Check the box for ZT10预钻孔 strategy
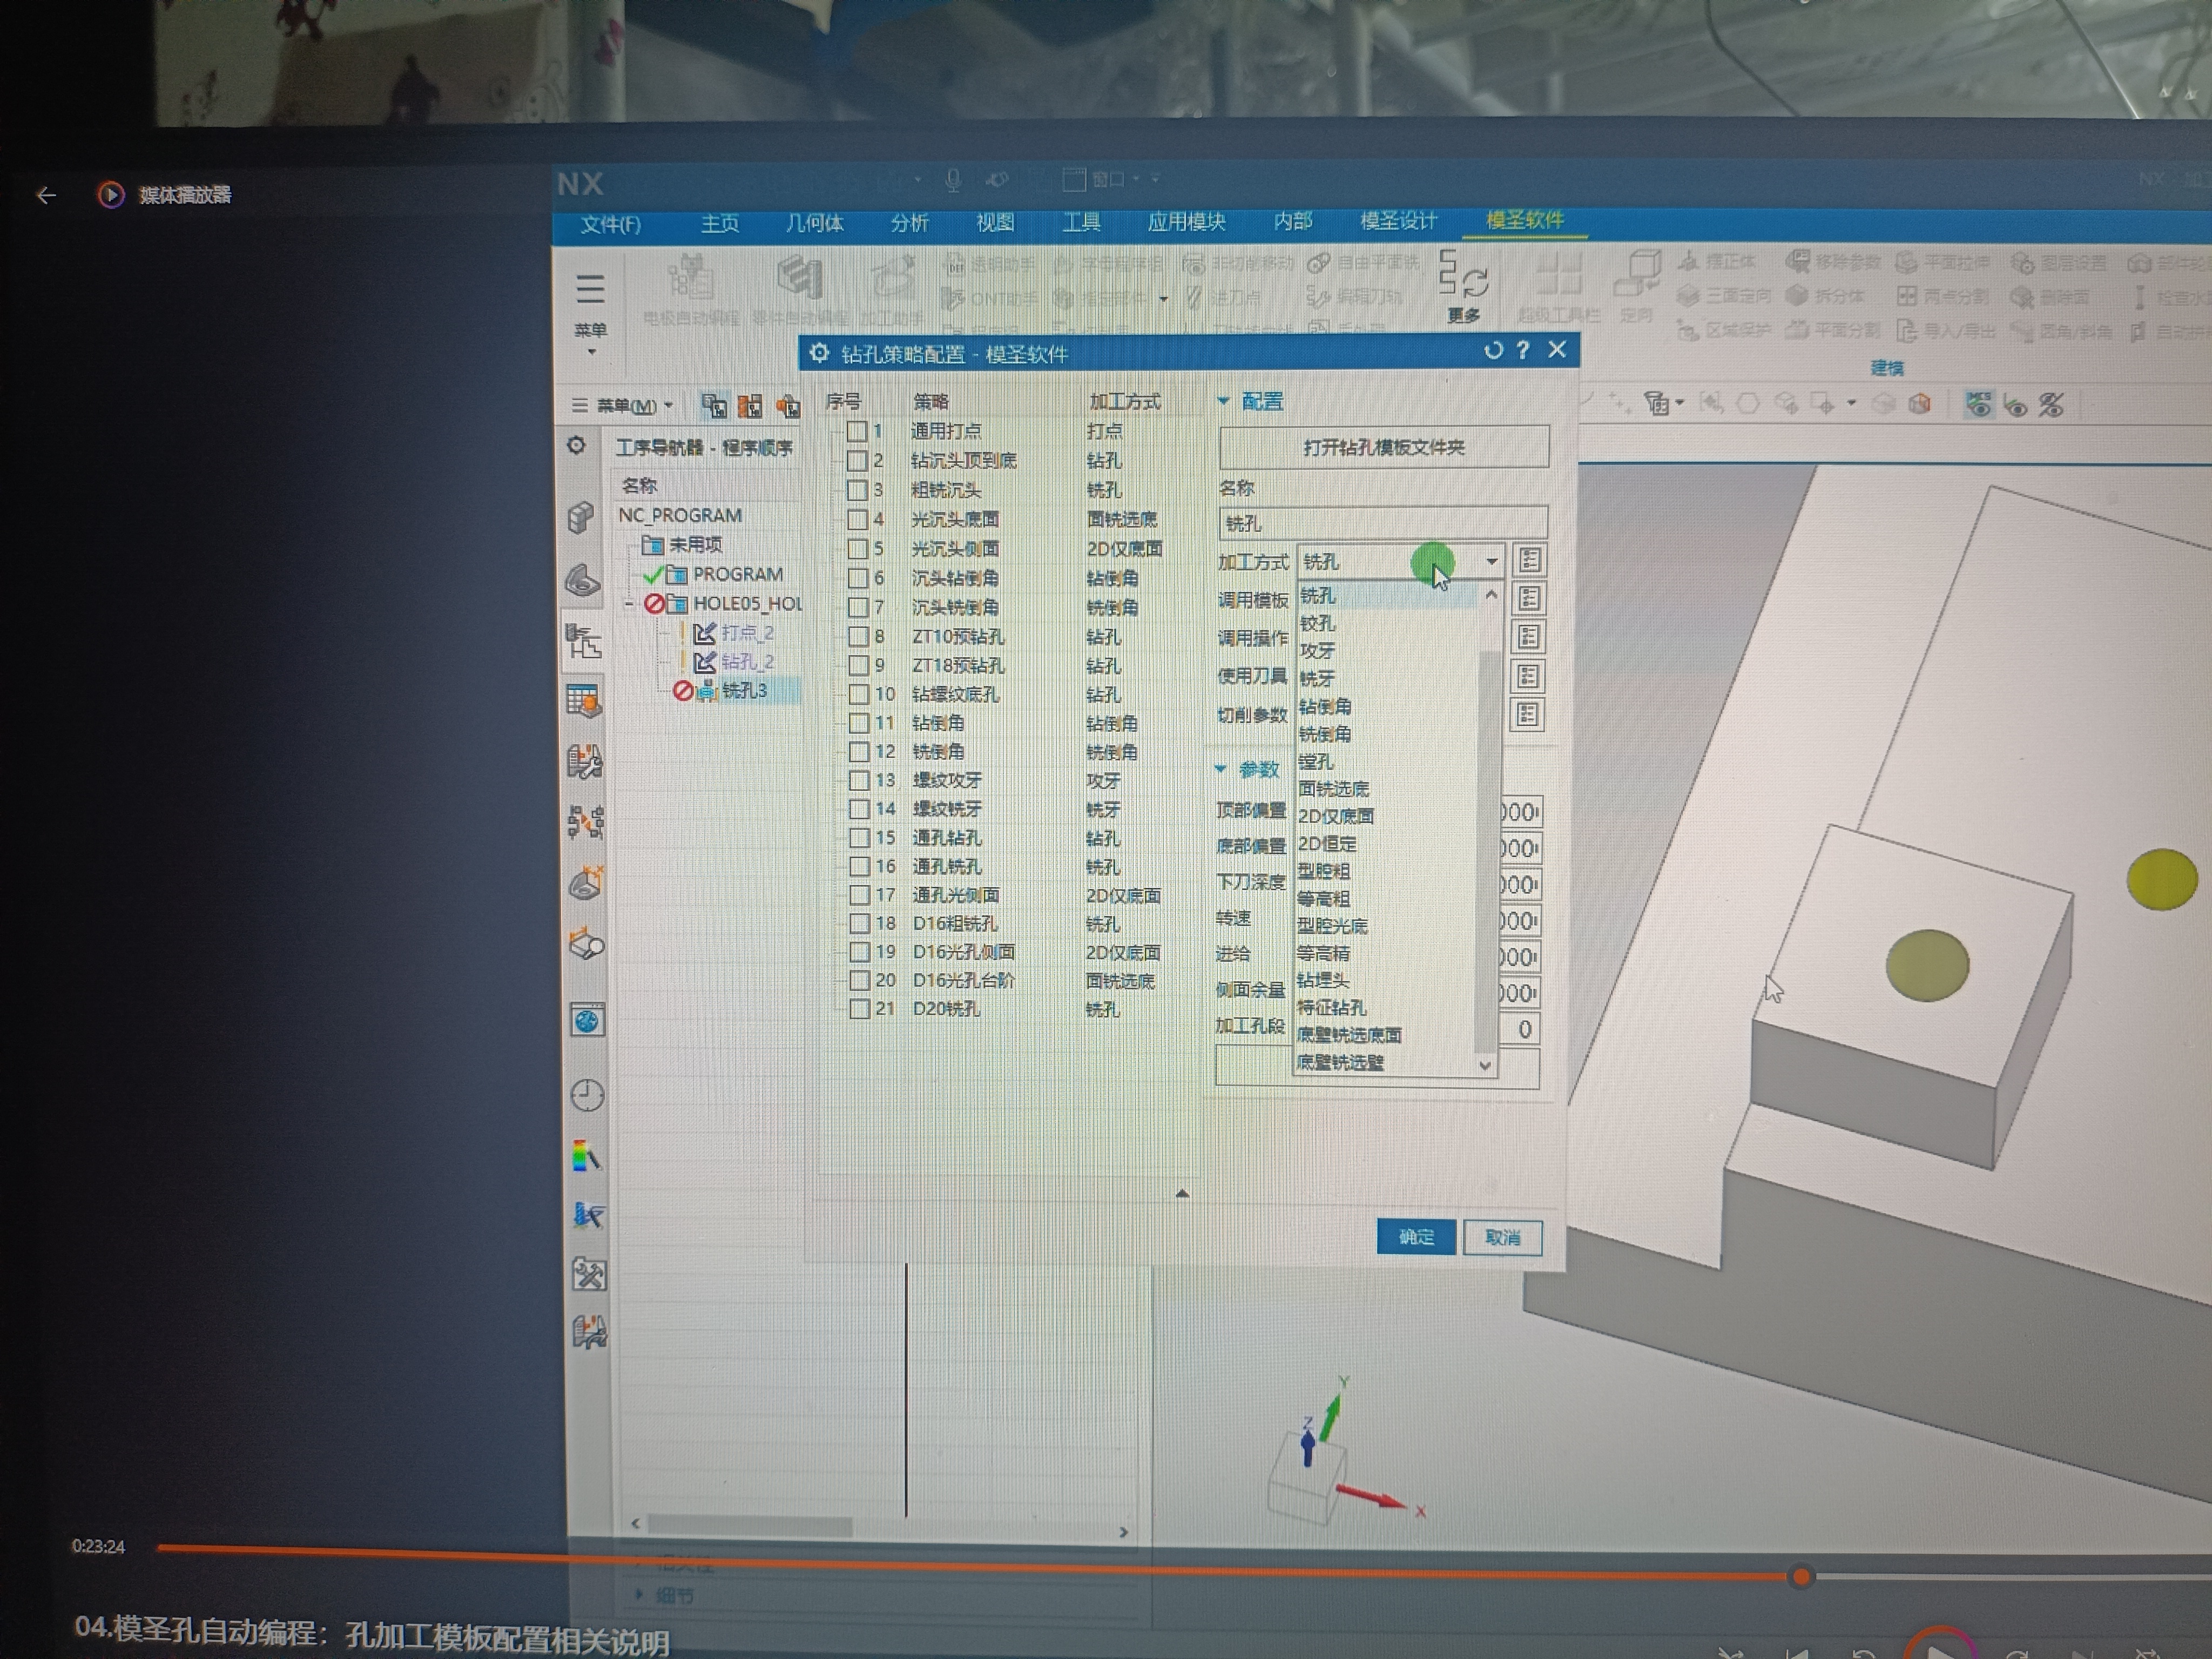The image size is (2212, 1659). click(x=858, y=636)
